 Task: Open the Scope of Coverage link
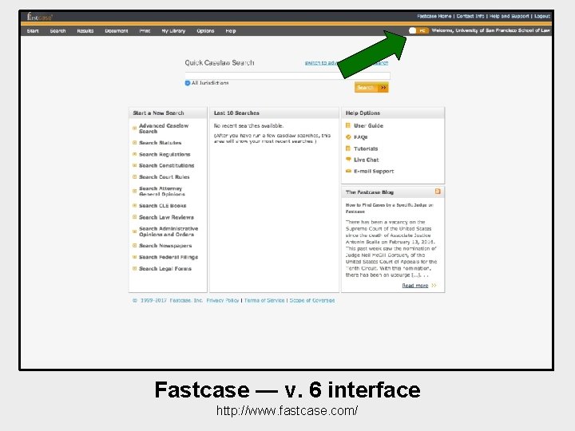click(x=312, y=300)
